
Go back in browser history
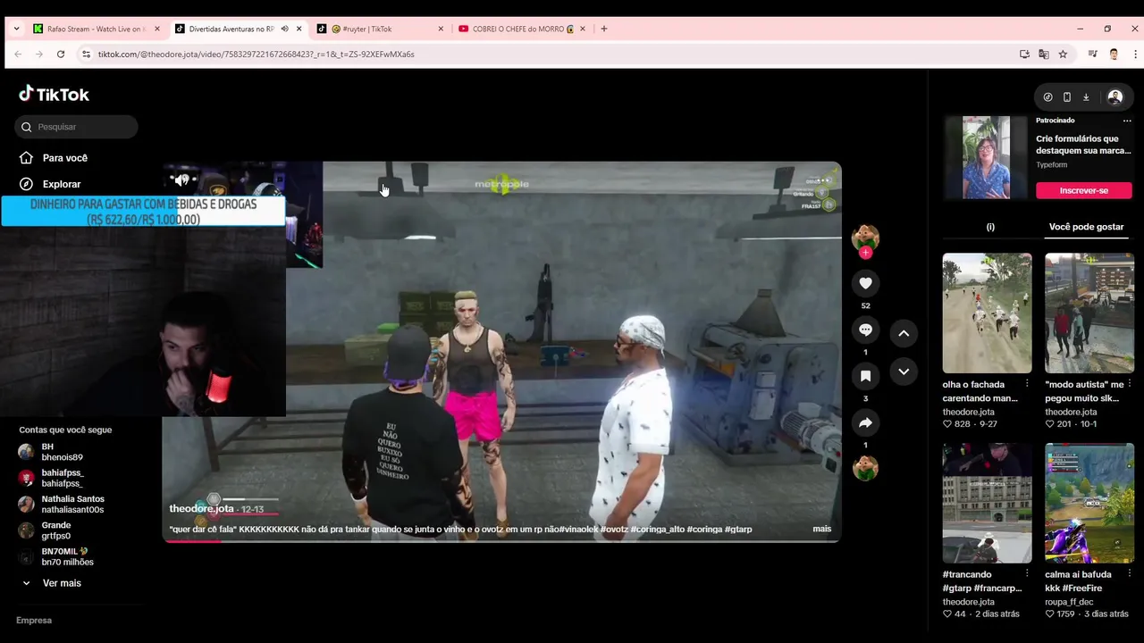pos(18,54)
